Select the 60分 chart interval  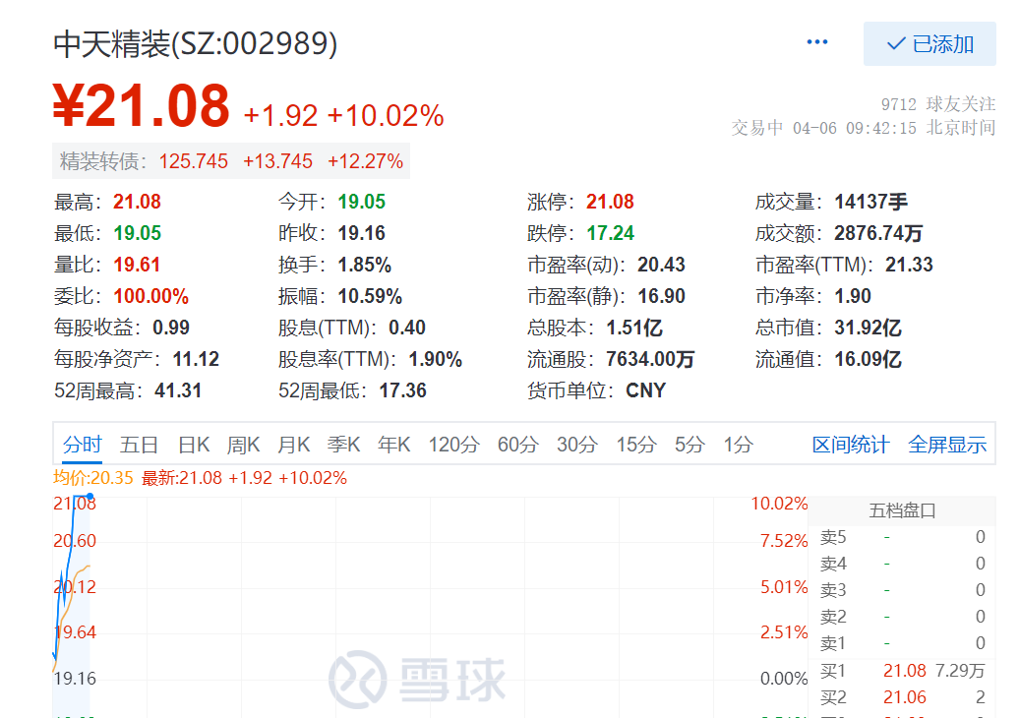tap(517, 445)
